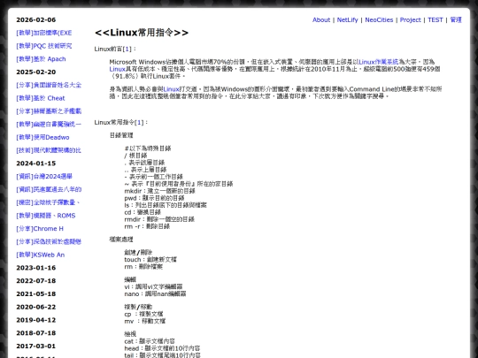Open the [教學]PQC 技術研究 sidebar post
Viewport: 478px width, 358px height.
tap(44, 46)
